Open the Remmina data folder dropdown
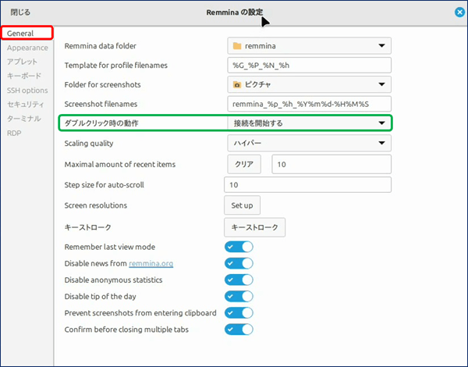468x367 pixels. coord(309,46)
